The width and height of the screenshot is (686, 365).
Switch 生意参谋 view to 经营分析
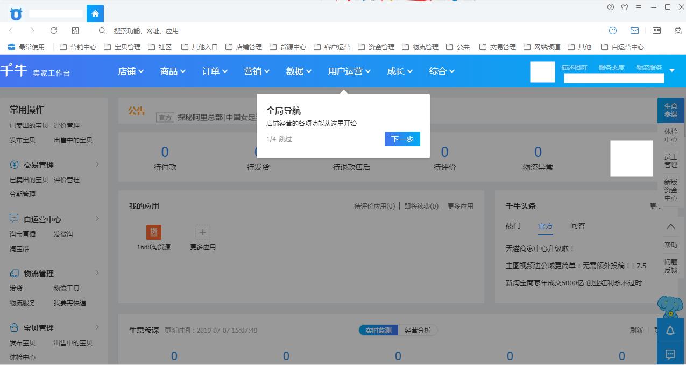pos(418,330)
